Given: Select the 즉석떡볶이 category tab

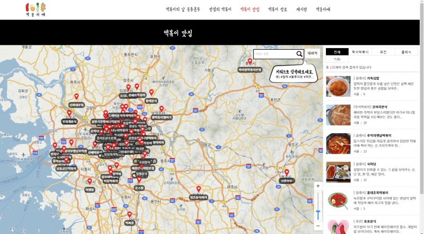Looking at the screenshot, I should pos(360,52).
